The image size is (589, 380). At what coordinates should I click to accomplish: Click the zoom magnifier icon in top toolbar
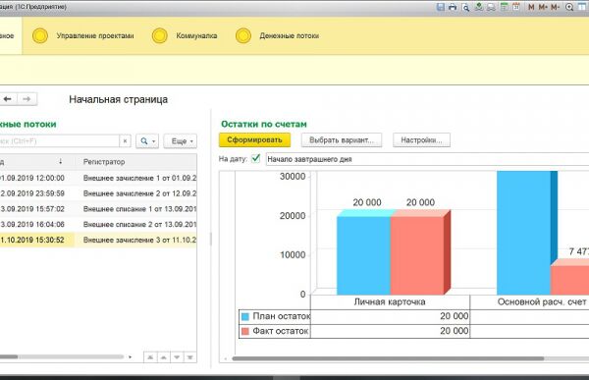point(569,7)
